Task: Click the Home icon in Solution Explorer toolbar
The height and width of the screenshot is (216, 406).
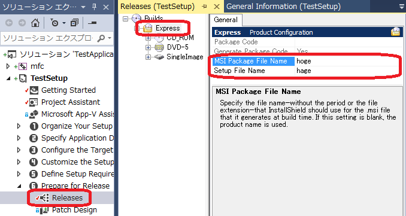Action: [35, 23]
